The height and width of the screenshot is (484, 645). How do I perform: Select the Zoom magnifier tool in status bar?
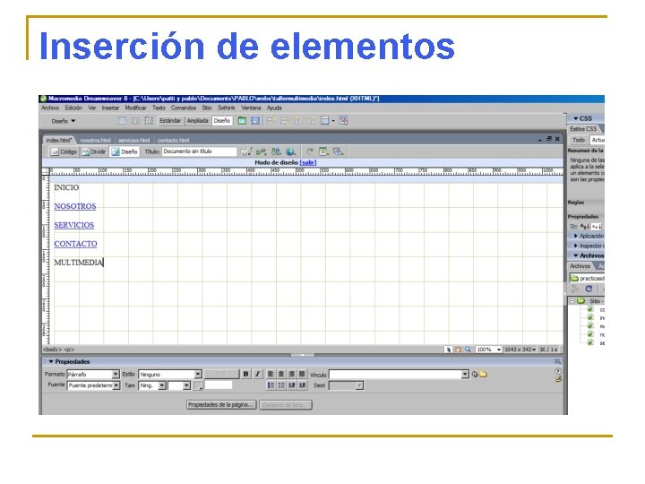(x=468, y=350)
